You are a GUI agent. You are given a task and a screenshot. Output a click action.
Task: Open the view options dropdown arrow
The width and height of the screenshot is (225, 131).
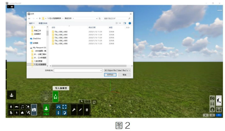(x=120, y=23)
